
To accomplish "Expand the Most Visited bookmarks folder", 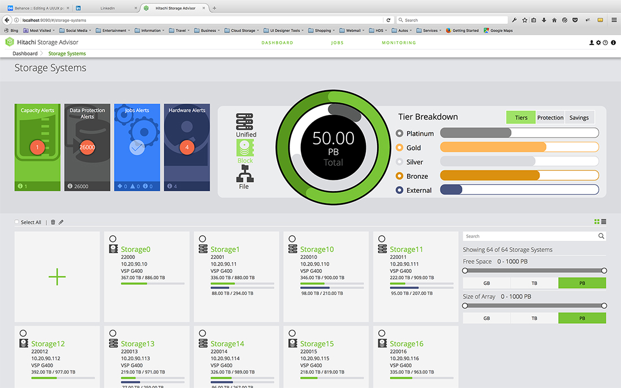I will point(39,30).
